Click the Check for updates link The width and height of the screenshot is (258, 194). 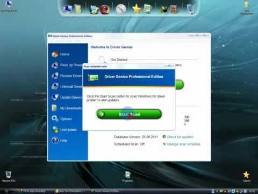pyautogui.click(x=180, y=137)
